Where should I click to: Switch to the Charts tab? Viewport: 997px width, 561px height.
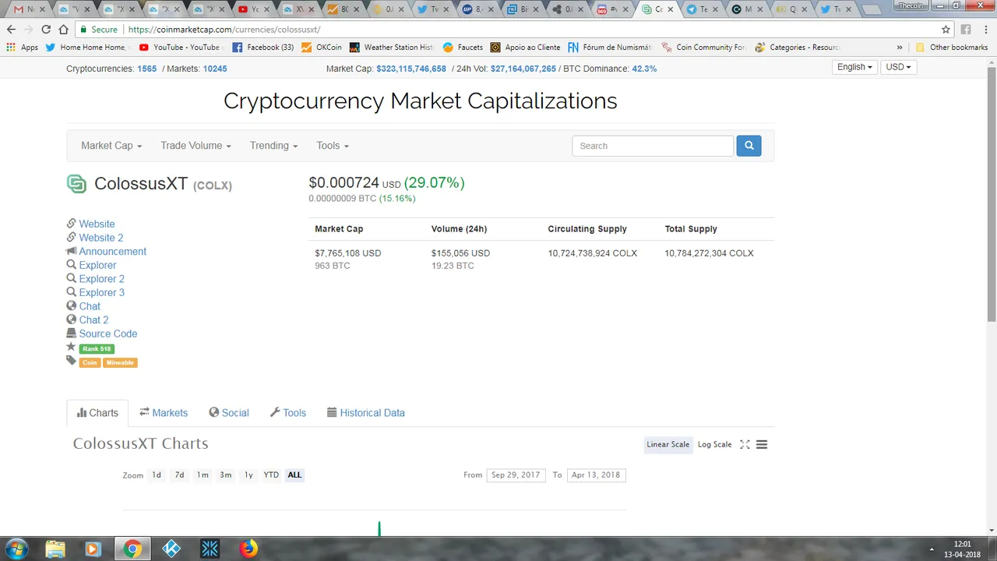tap(97, 413)
